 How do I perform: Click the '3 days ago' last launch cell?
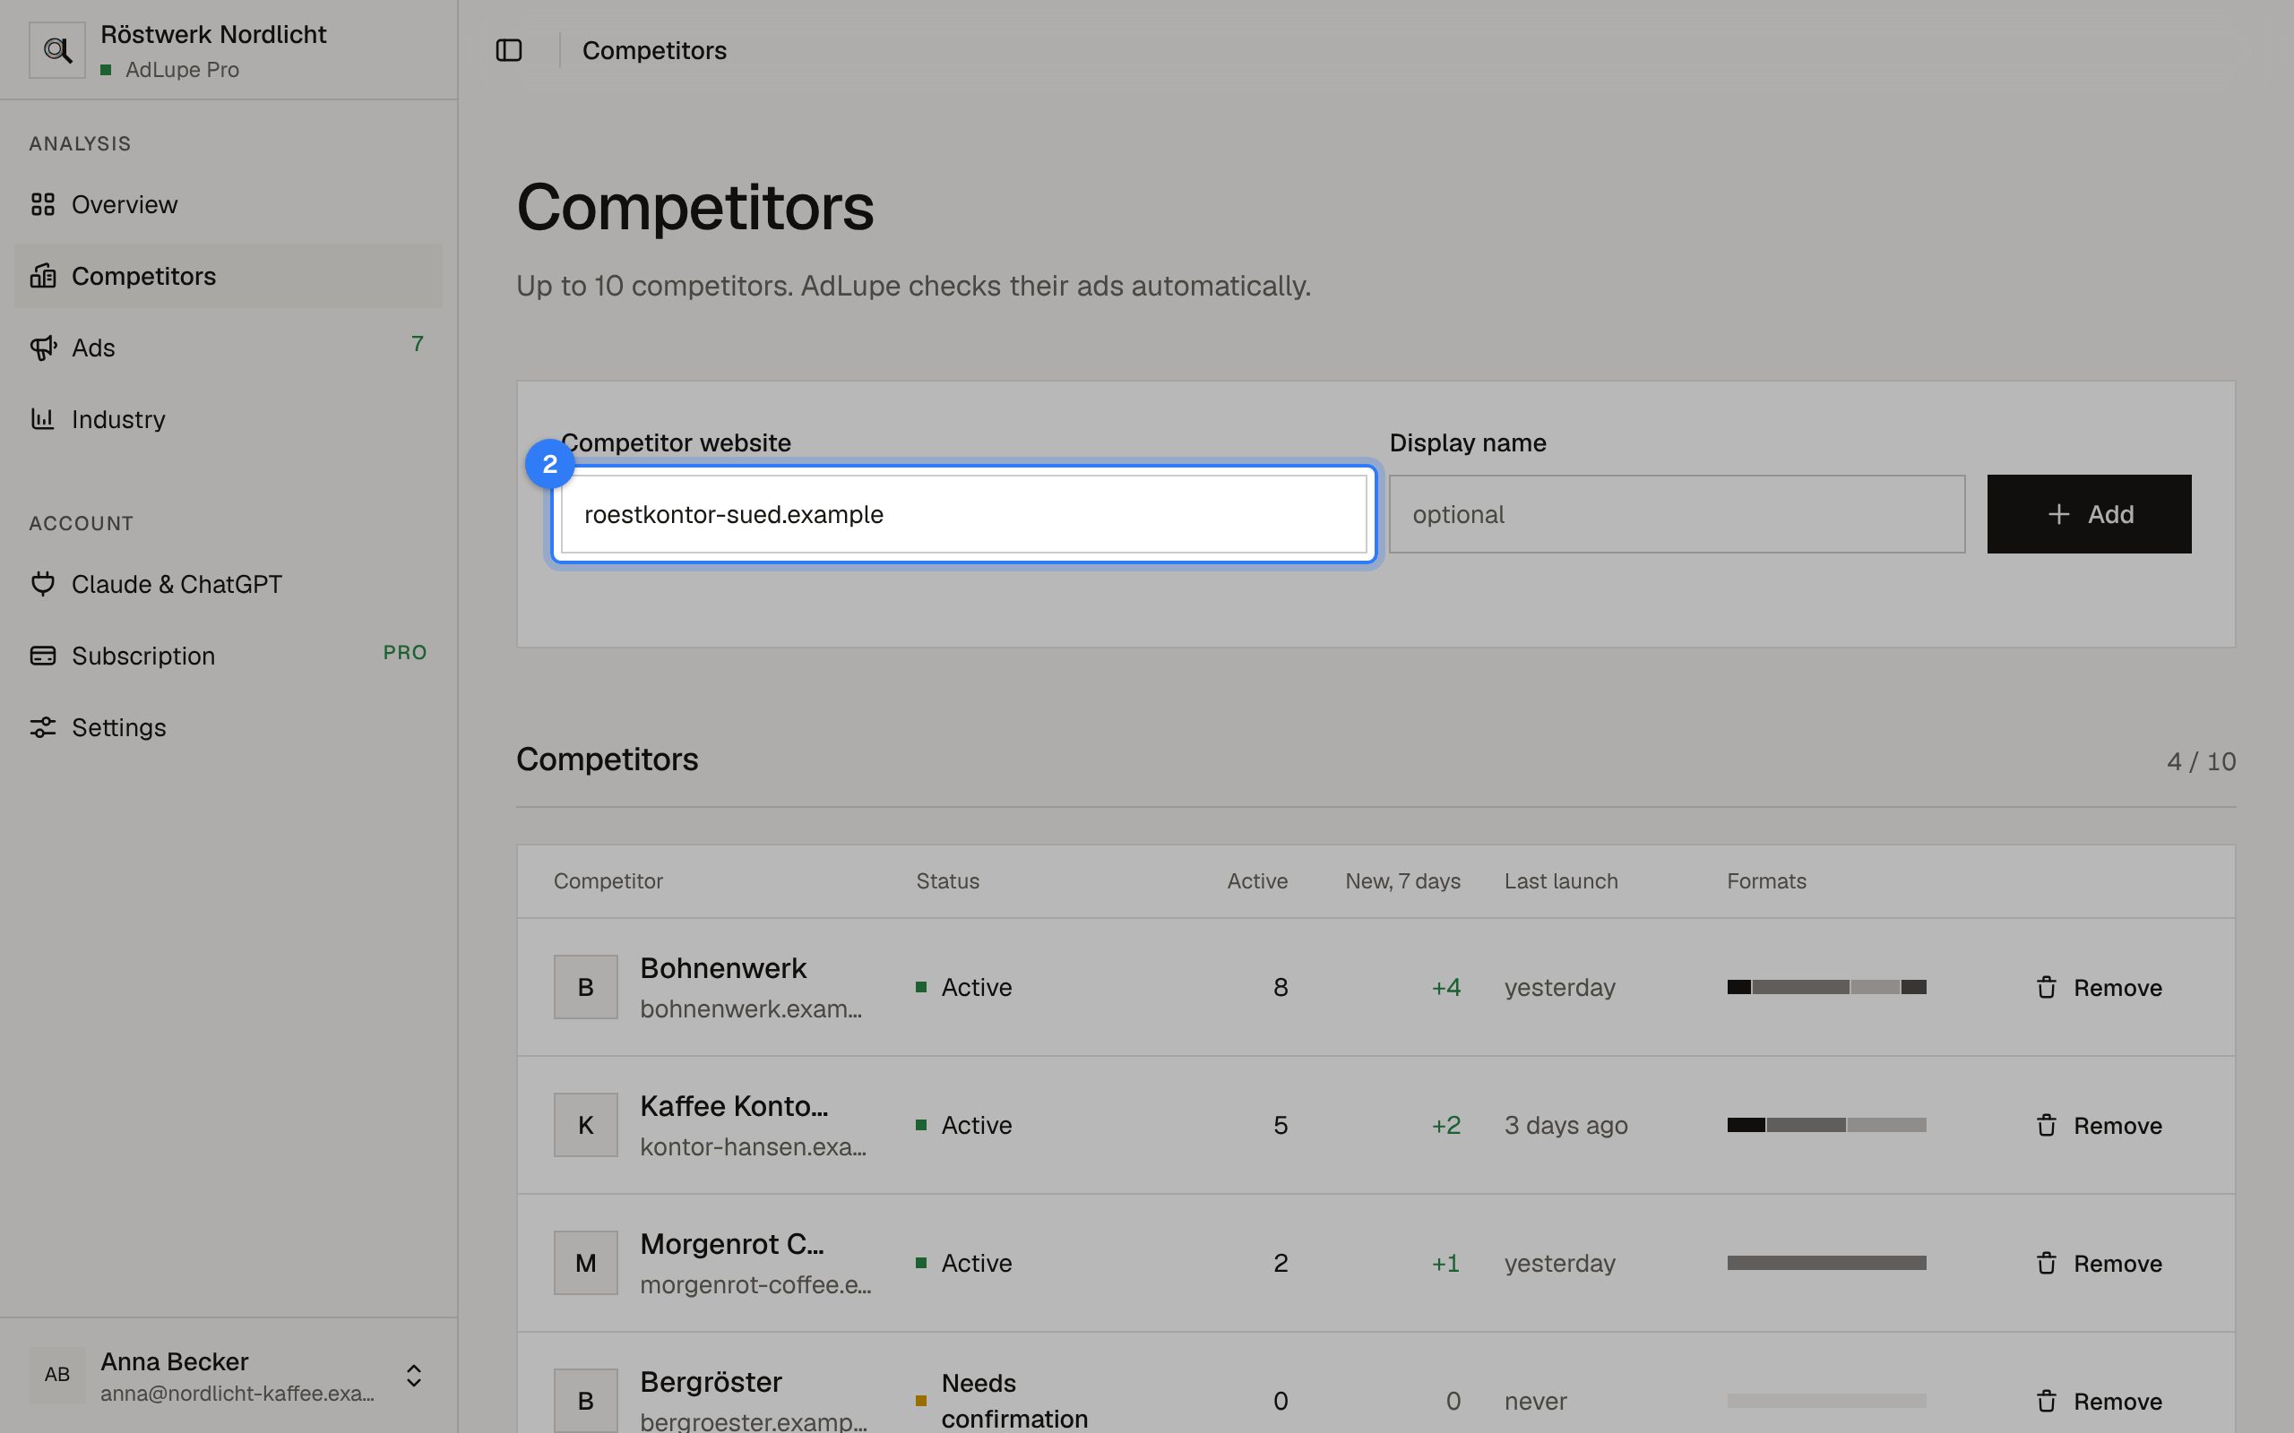[x=1566, y=1125]
